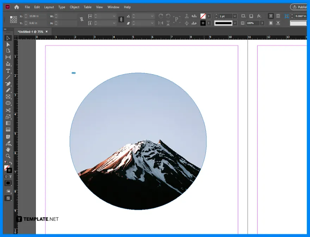Viewport: 310px width, 237px height.
Task: Open the Object menu
Action: (x=74, y=7)
